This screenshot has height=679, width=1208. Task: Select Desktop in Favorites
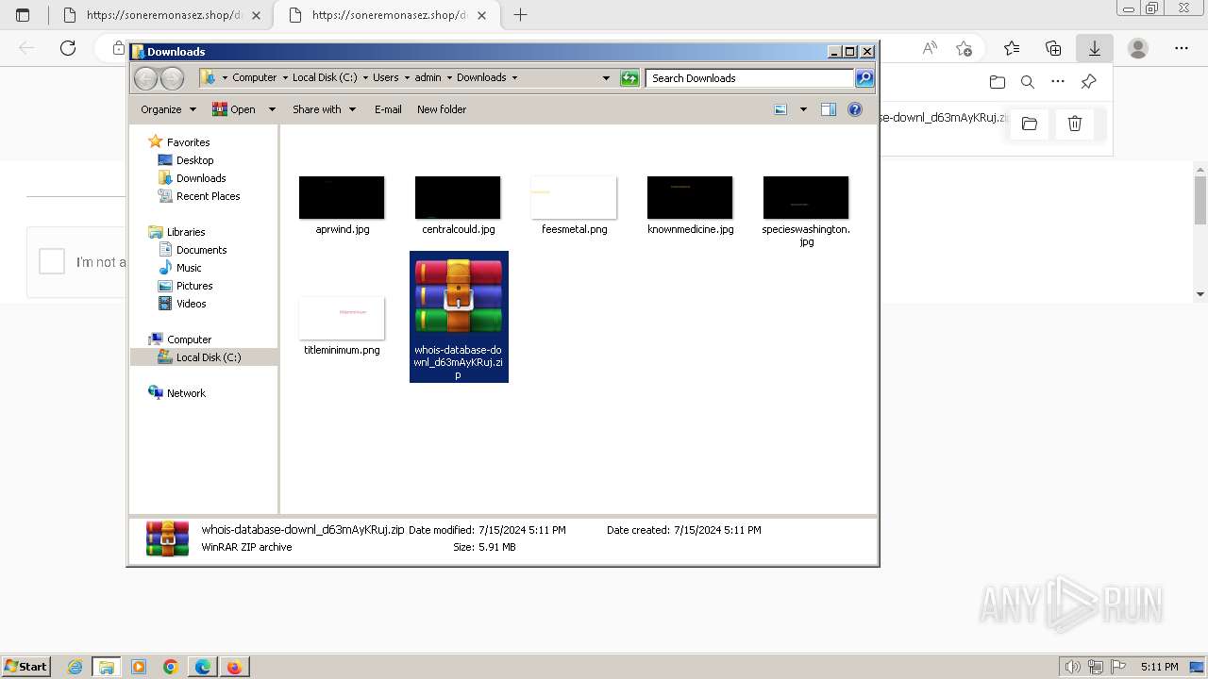[x=195, y=160]
